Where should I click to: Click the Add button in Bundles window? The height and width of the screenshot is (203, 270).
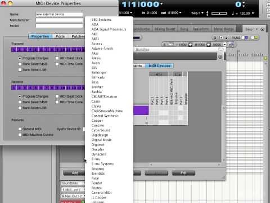tap(74, 173)
